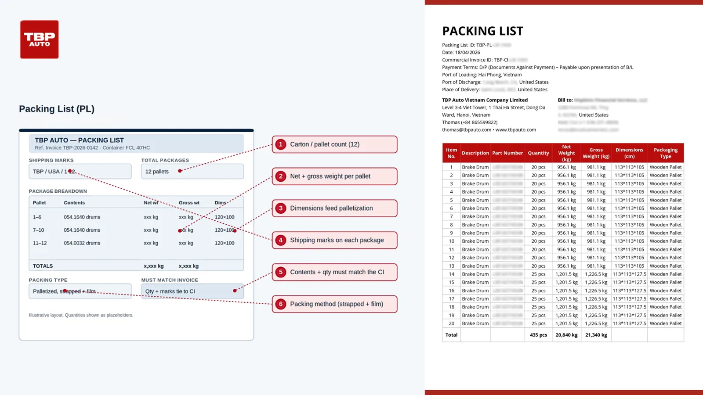Select callout 'Contents + qty must match the CI'
Viewport: 703px width, 395px height.
334,272
